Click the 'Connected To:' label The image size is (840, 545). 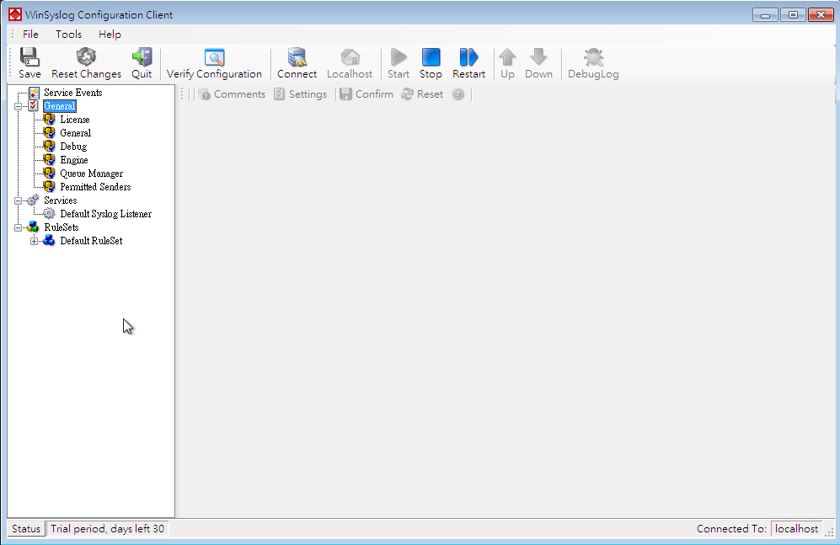pos(732,529)
